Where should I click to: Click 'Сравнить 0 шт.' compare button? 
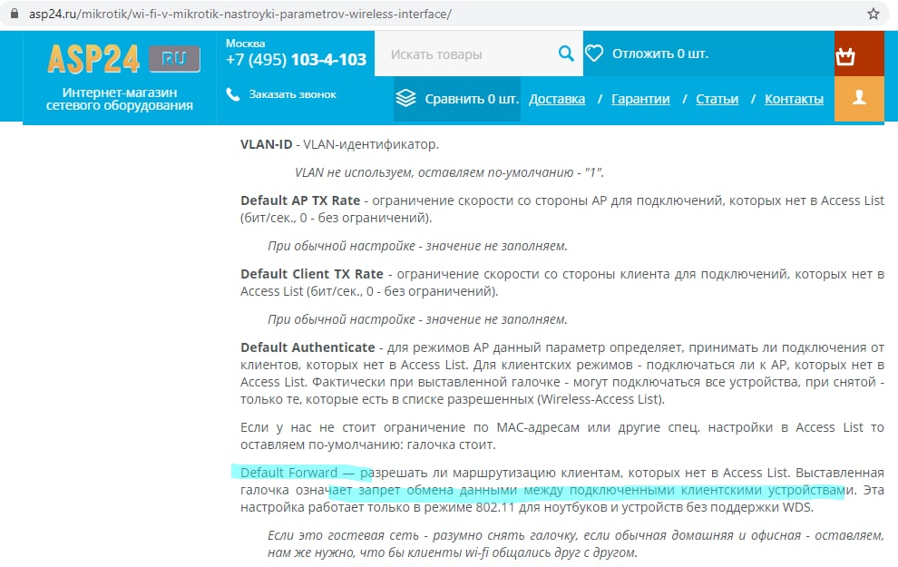click(x=457, y=99)
